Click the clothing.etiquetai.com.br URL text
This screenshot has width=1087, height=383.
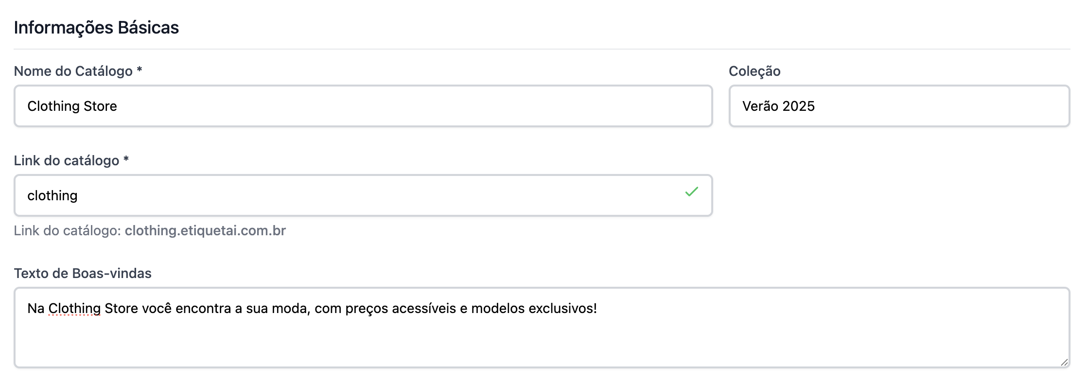(x=205, y=230)
